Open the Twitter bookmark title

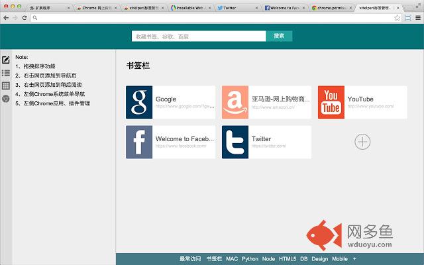point(261,139)
